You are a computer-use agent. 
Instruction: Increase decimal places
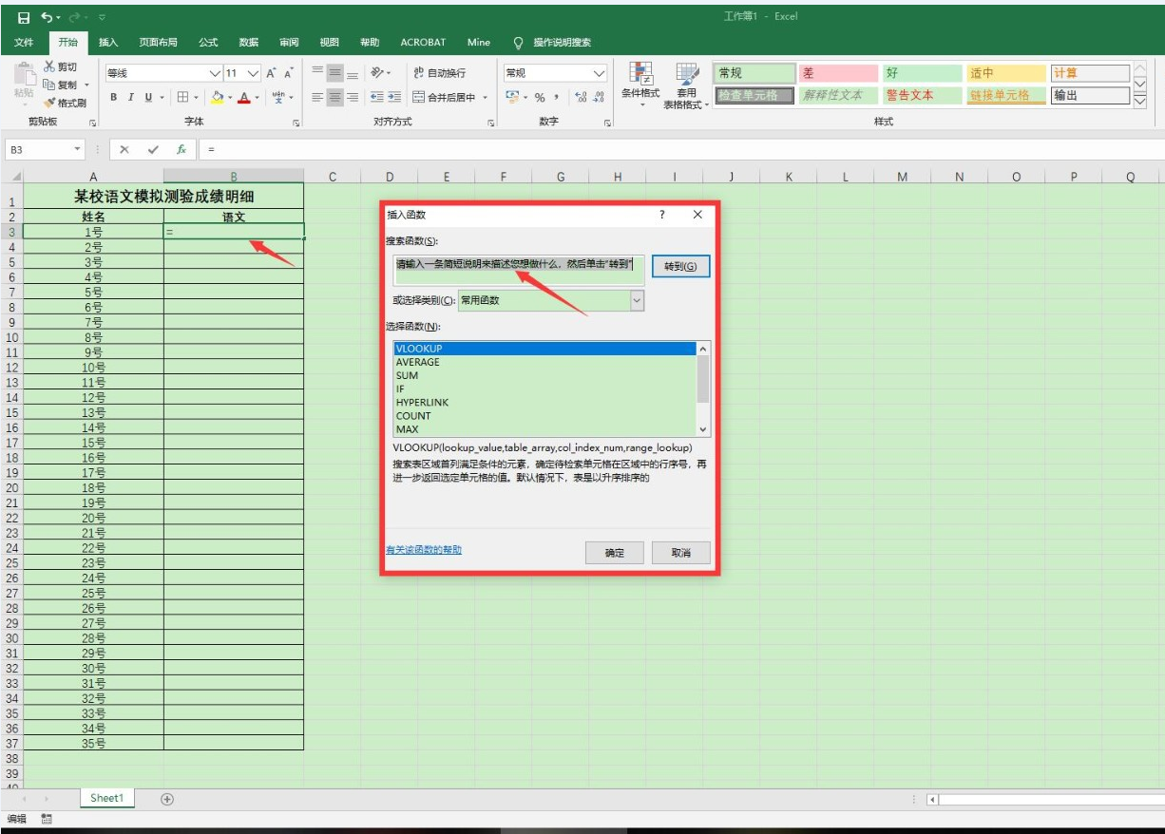click(x=581, y=97)
